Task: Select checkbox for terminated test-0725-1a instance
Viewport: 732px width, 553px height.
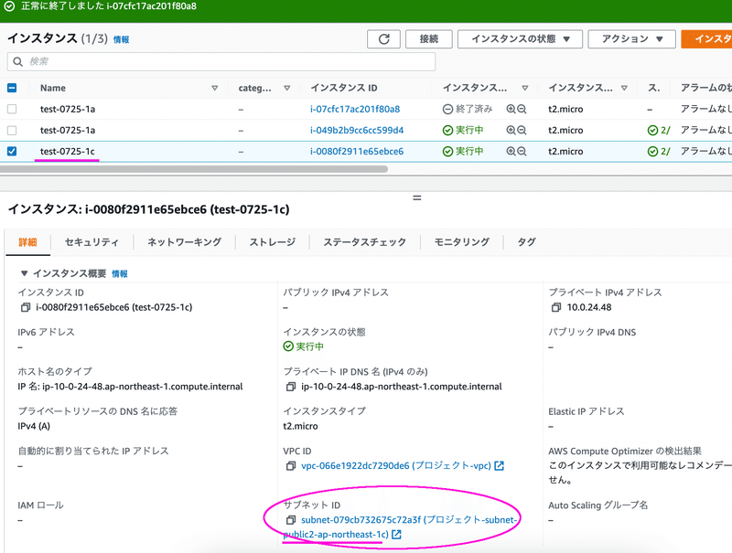Action: (x=12, y=109)
